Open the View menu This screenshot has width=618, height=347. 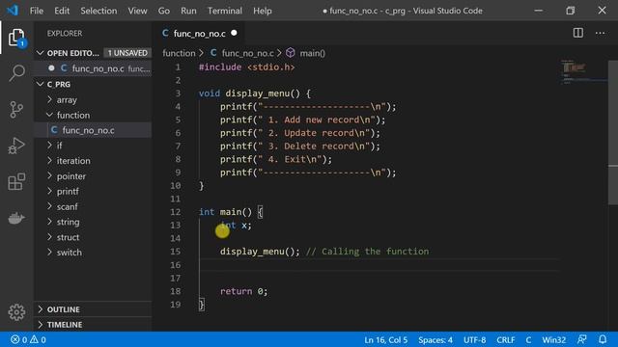pos(137,11)
